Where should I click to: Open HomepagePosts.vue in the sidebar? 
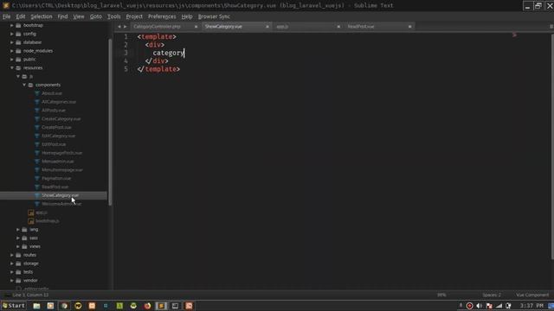(61, 153)
